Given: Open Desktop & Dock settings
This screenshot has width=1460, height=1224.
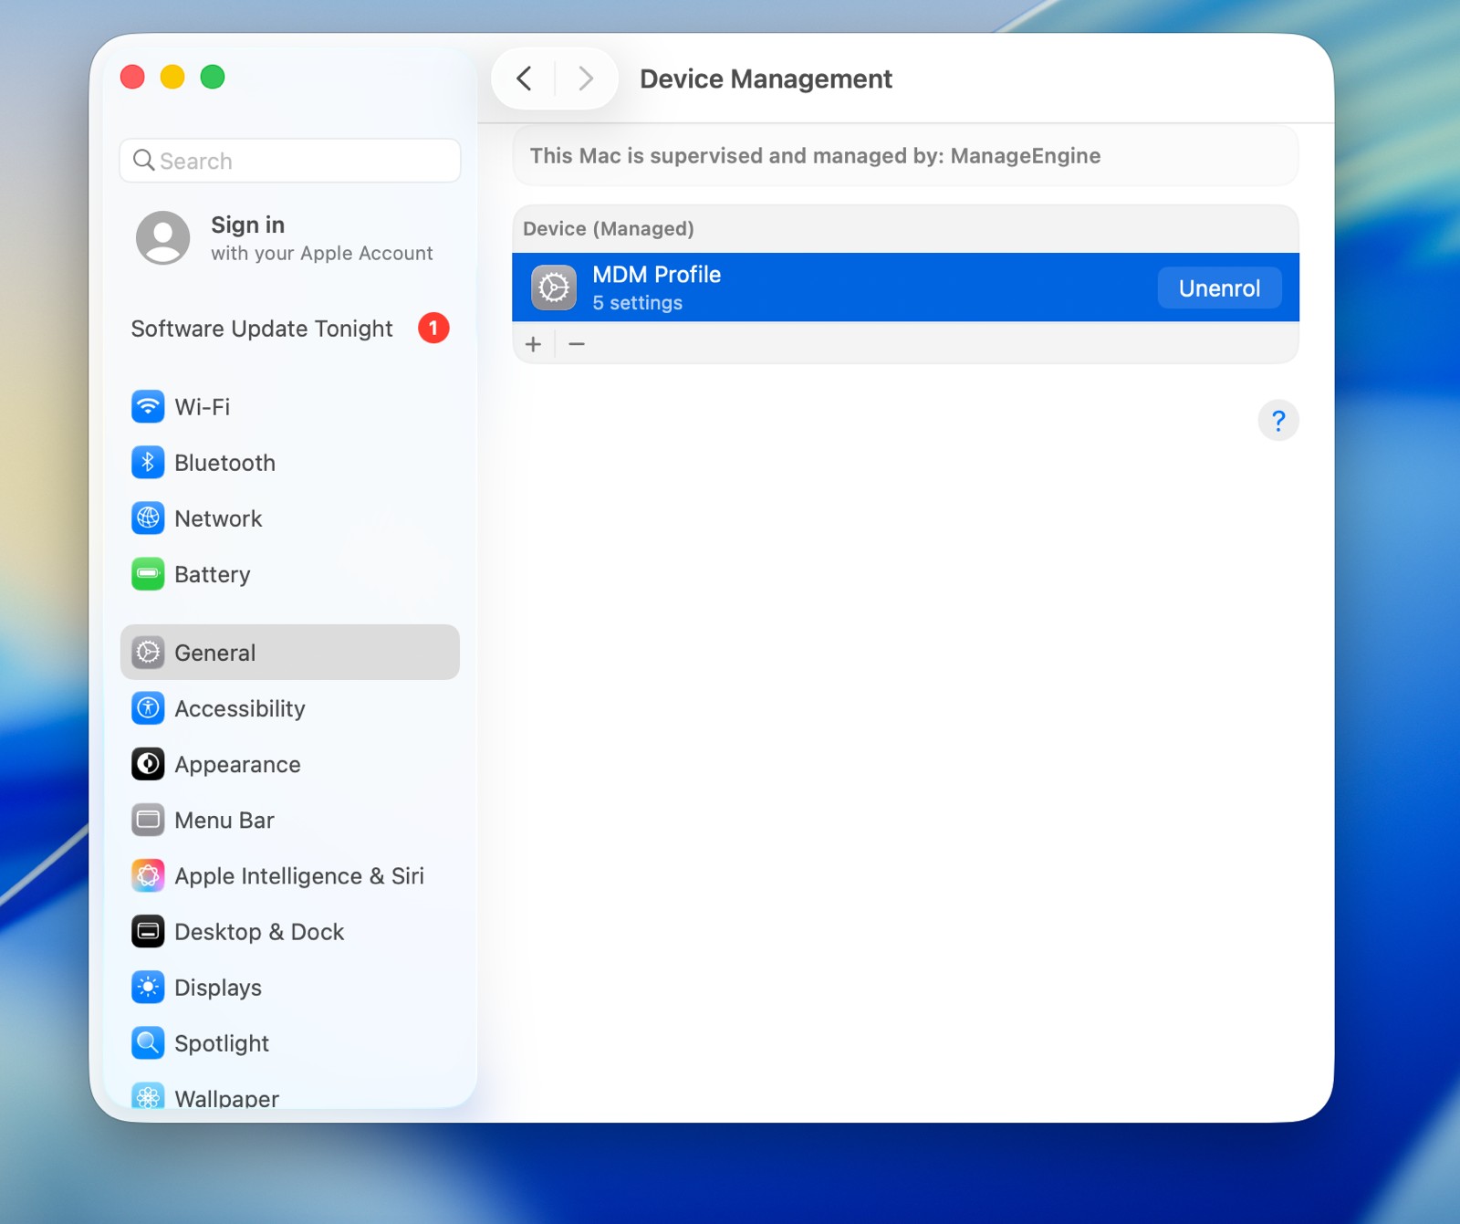Looking at the screenshot, I should click(259, 932).
